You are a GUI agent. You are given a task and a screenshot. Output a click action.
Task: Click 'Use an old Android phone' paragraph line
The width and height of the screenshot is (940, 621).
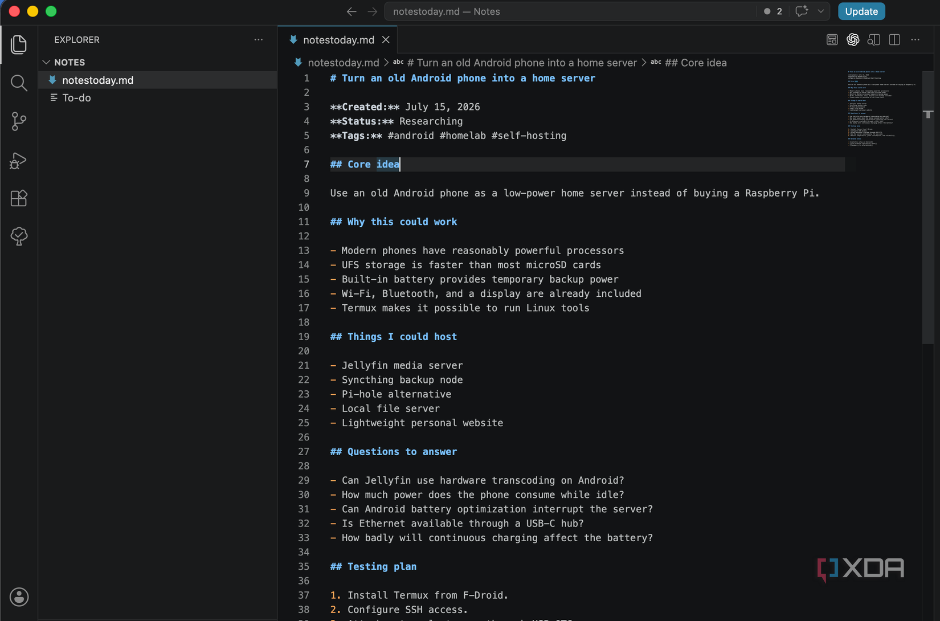pyautogui.click(x=575, y=193)
